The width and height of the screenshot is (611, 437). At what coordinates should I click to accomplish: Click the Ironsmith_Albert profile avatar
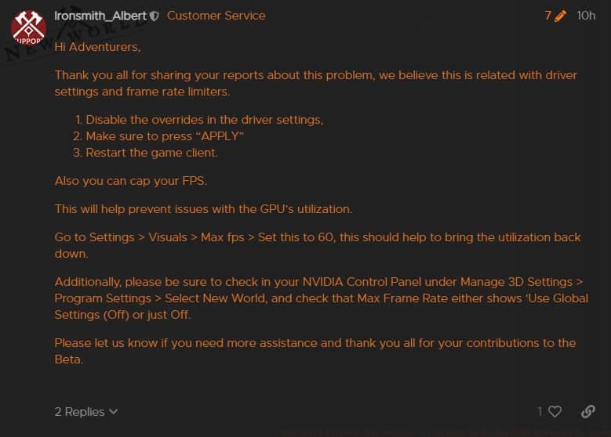pyautogui.click(x=28, y=27)
